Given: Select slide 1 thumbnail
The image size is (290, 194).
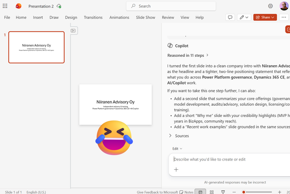Looking at the screenshot, I should click(x=36, y=47).
